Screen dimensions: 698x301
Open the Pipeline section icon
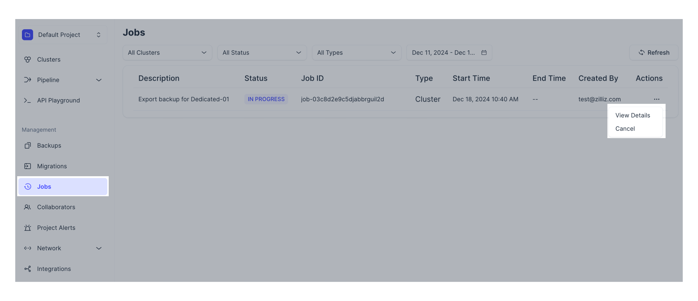pyautogui.click(x=28, y=80)
